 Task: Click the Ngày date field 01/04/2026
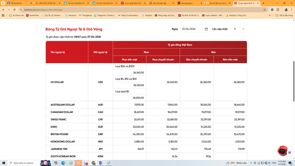[195, 29]
